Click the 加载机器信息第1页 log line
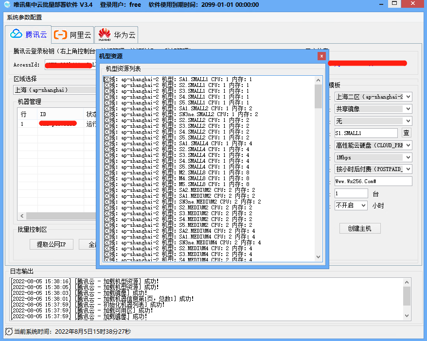This screenshot has width=427, height=341. pyautogui.click(x=102, y=299)
